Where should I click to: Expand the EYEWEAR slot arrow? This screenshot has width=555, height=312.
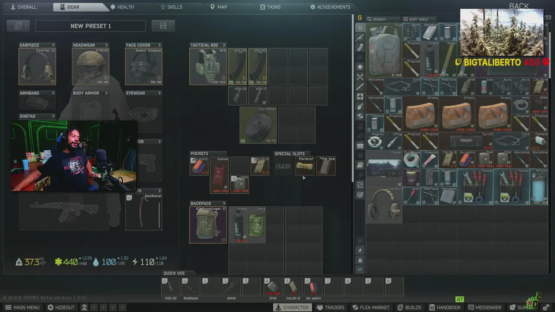[x=160, y=93]
